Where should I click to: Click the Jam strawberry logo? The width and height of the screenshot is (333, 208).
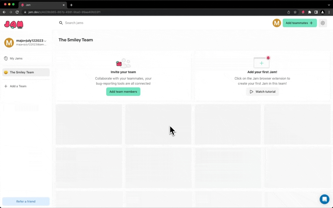14,25
